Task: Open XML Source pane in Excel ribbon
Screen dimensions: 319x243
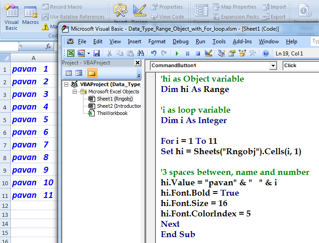Action: pos(201,12)
